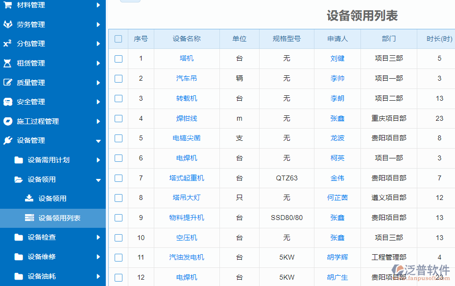Toggle the select-all checkbox in table header
The height and width of the screenshot is (286, 455).
pyautogui.click(x=118, y=39)
